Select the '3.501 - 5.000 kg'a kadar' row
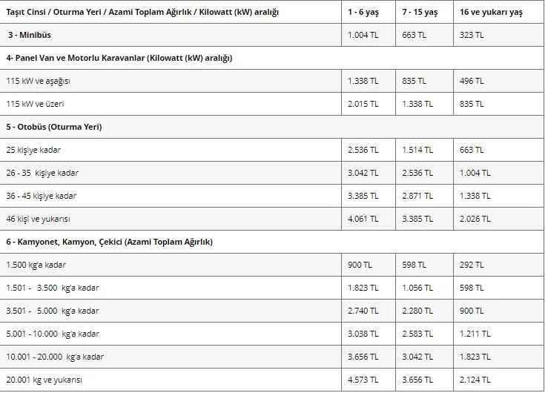The width and height of the screenshot is (548, 393). [271, 311]
